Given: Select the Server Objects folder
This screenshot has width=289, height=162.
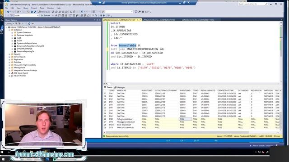Looking at the screenshot, I should click(x=19, y=57).
